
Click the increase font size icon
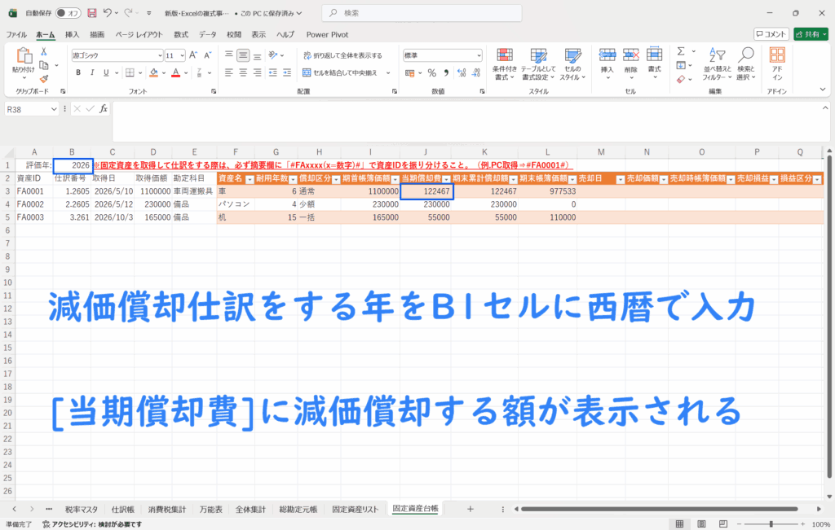(193, 55)
